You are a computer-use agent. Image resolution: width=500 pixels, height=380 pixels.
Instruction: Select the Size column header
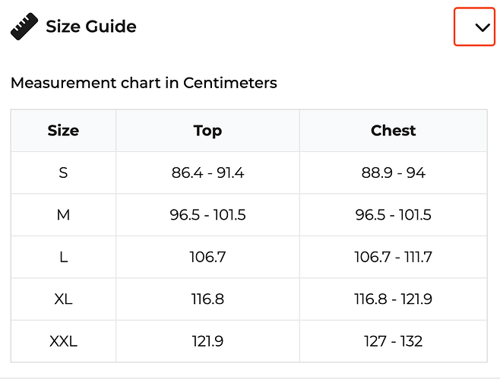(63, 130)
